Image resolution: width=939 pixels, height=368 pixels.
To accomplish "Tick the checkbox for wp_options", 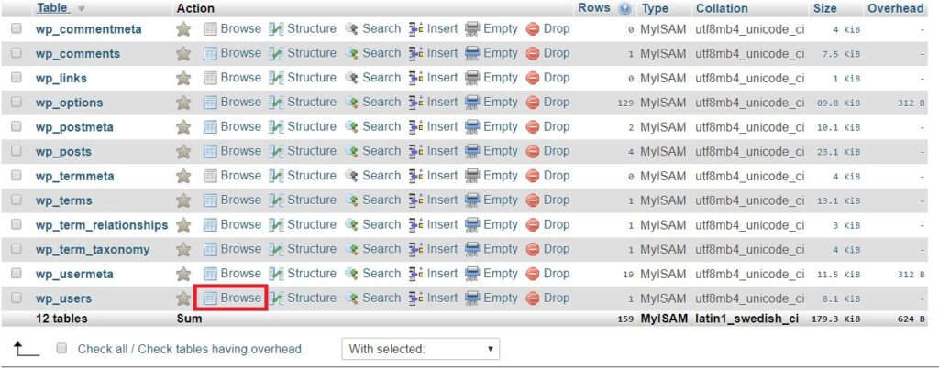I will click(17, 103).
